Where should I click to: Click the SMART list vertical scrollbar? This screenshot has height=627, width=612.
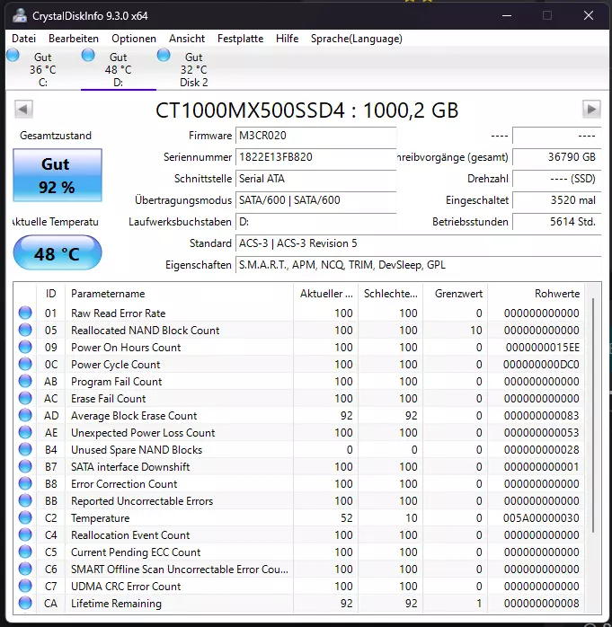tap(593, 416)
